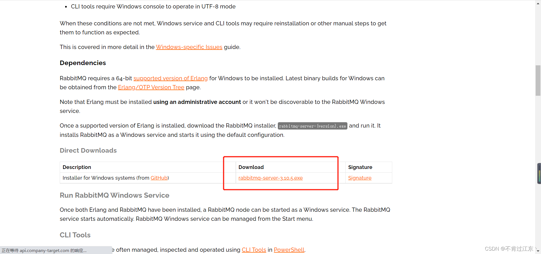
Task: Click the level meter widget on right edge
Action: (539, 173)
